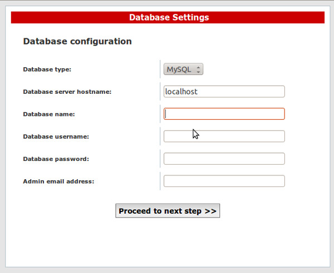Open the Database type dropdown showing MySQL
The width and height of the screenshot is (334, 273).
coord(183,69)
